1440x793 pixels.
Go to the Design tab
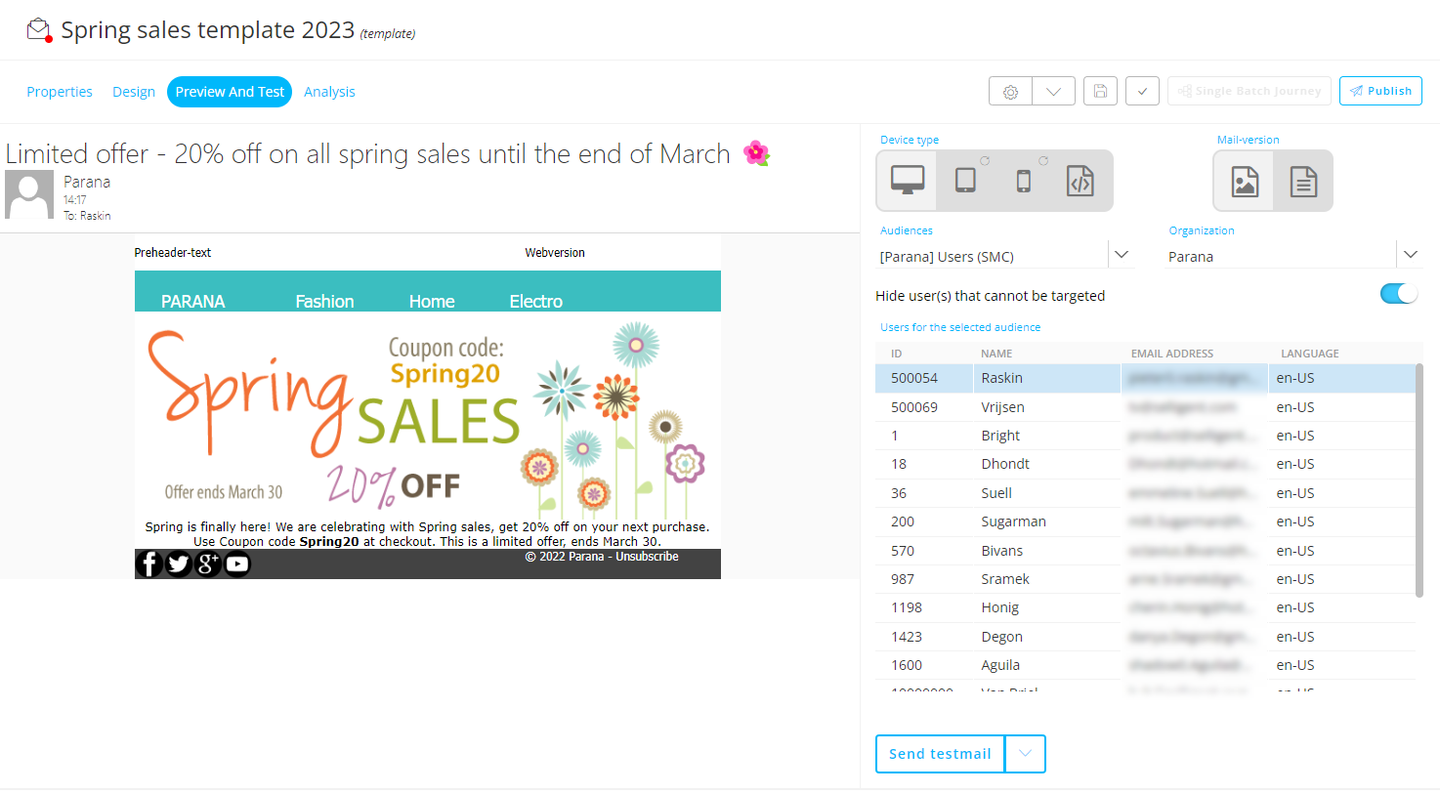pos(134,92)
